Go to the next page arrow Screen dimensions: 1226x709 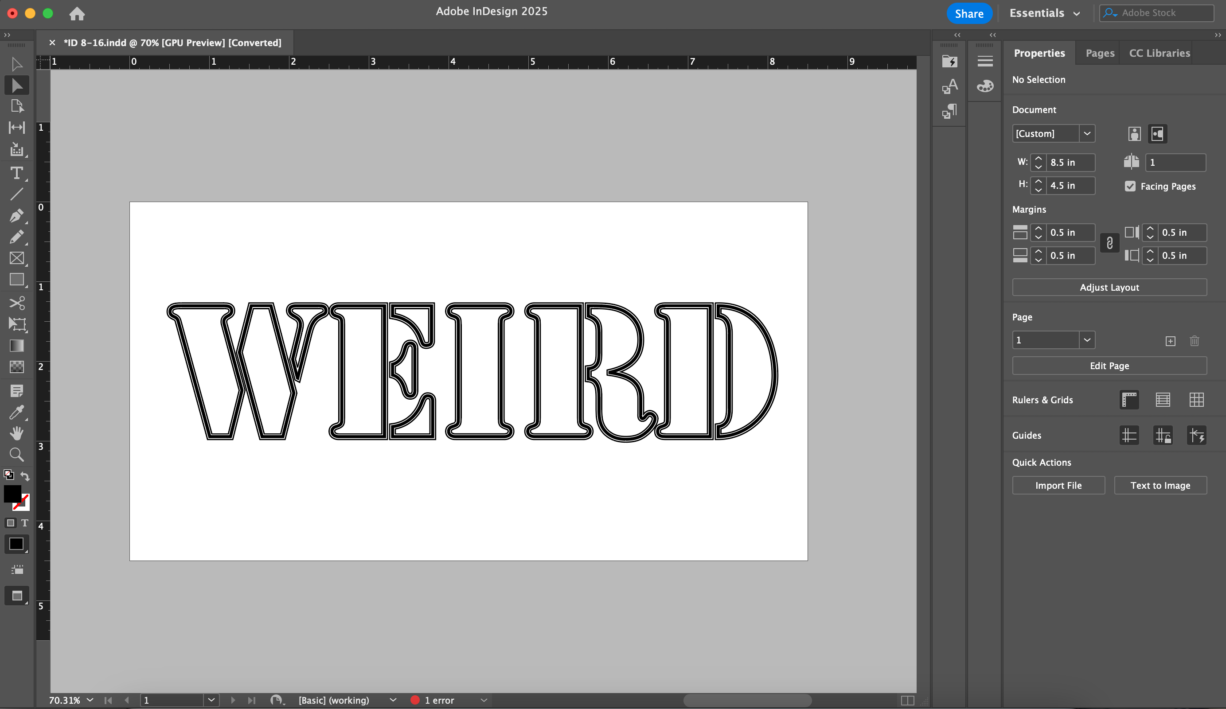(233, 700)
